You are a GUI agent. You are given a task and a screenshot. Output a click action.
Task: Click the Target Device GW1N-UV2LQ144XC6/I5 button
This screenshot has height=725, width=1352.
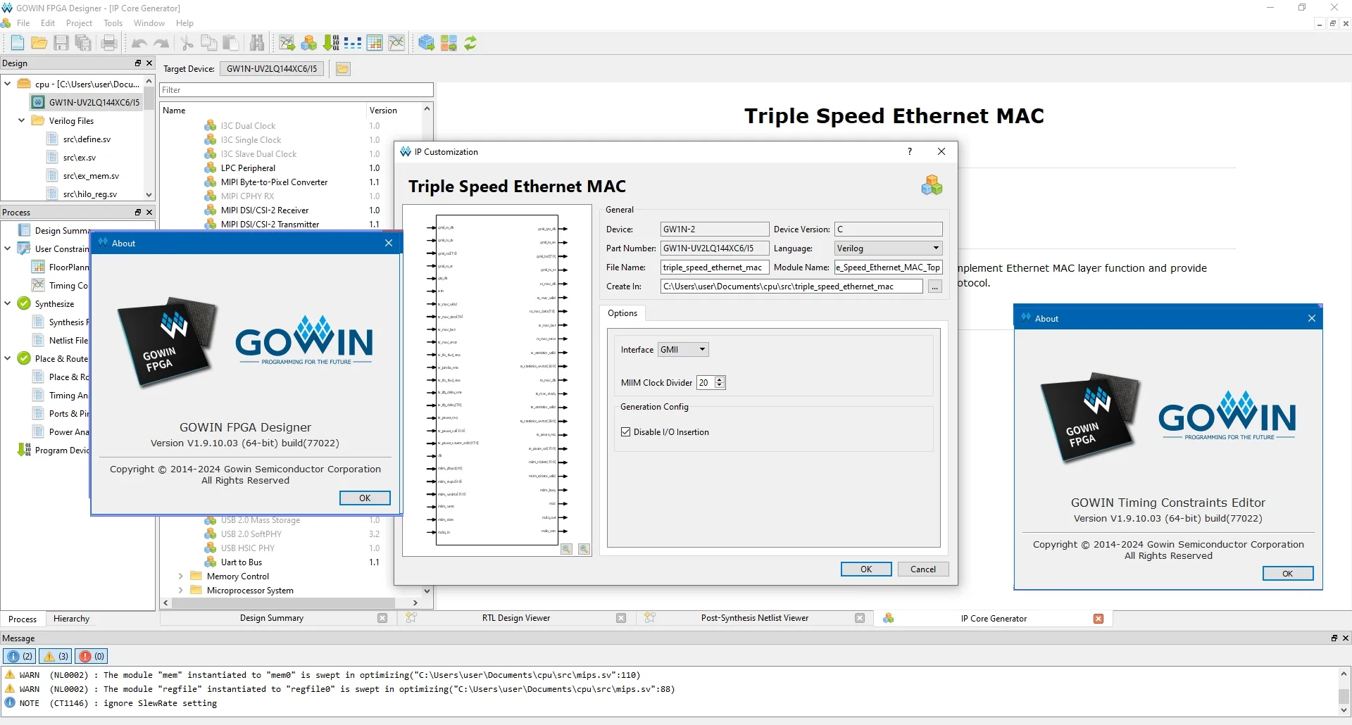point(272,68)
